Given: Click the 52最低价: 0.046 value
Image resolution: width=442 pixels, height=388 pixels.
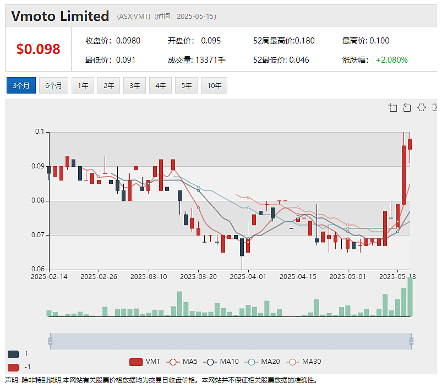Looking at the screenshot, I should 281,60.
